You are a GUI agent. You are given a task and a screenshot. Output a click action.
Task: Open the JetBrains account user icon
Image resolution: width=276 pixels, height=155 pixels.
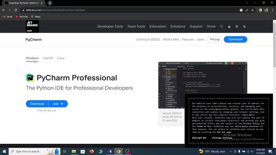pos(229,27)
